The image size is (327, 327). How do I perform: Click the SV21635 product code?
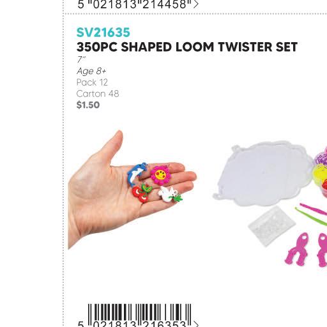click(x=103, y=33)
